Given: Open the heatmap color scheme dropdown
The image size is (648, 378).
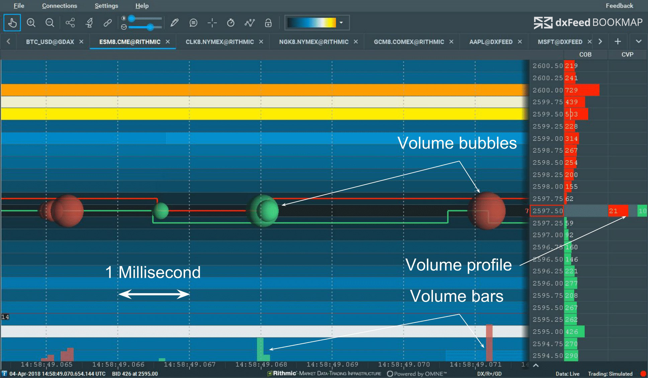Looking at the screenshot, I should (341, 23).
